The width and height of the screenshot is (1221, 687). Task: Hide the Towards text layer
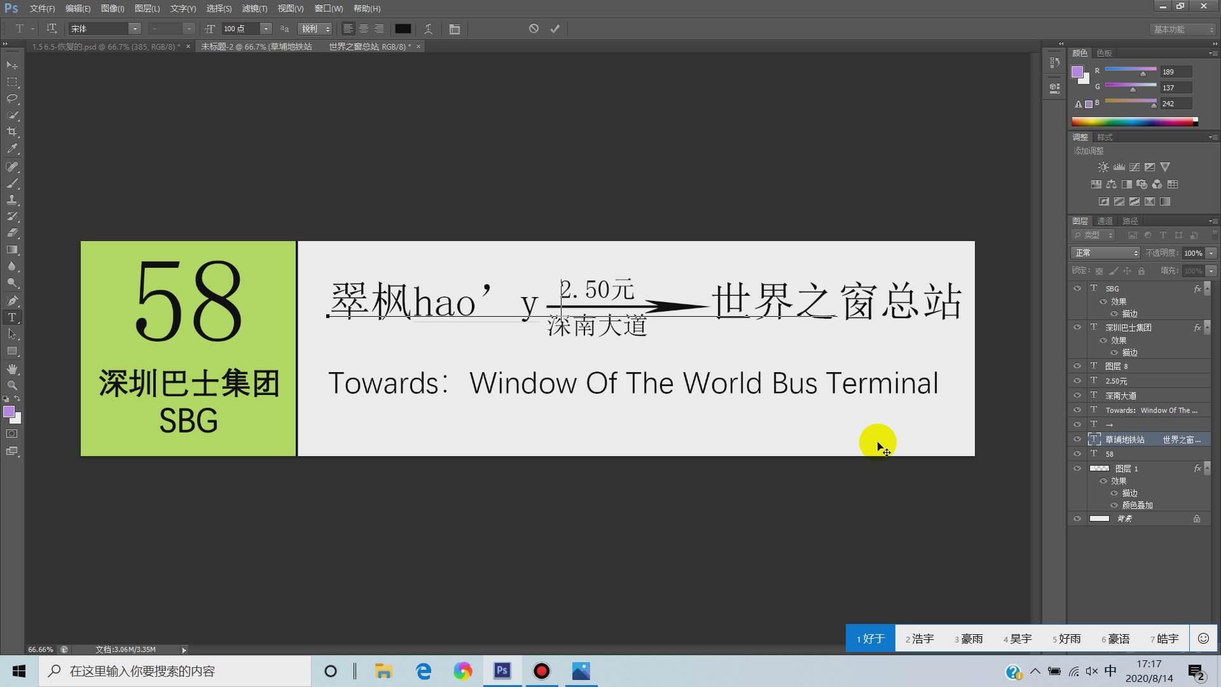click(1077, 410)
